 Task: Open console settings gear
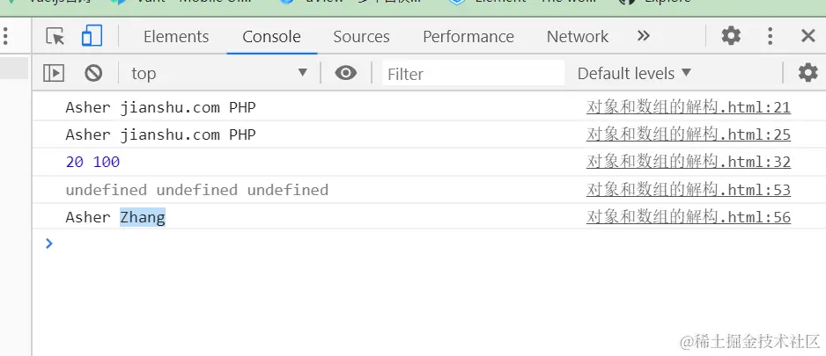coord(808,73)
